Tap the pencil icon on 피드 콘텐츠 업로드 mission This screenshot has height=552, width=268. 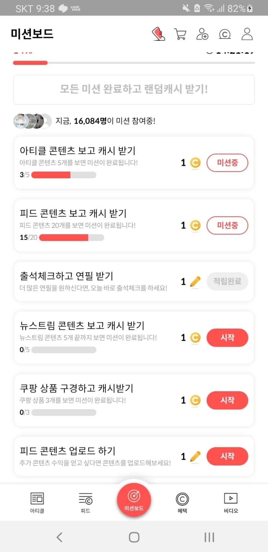(195, 457)
